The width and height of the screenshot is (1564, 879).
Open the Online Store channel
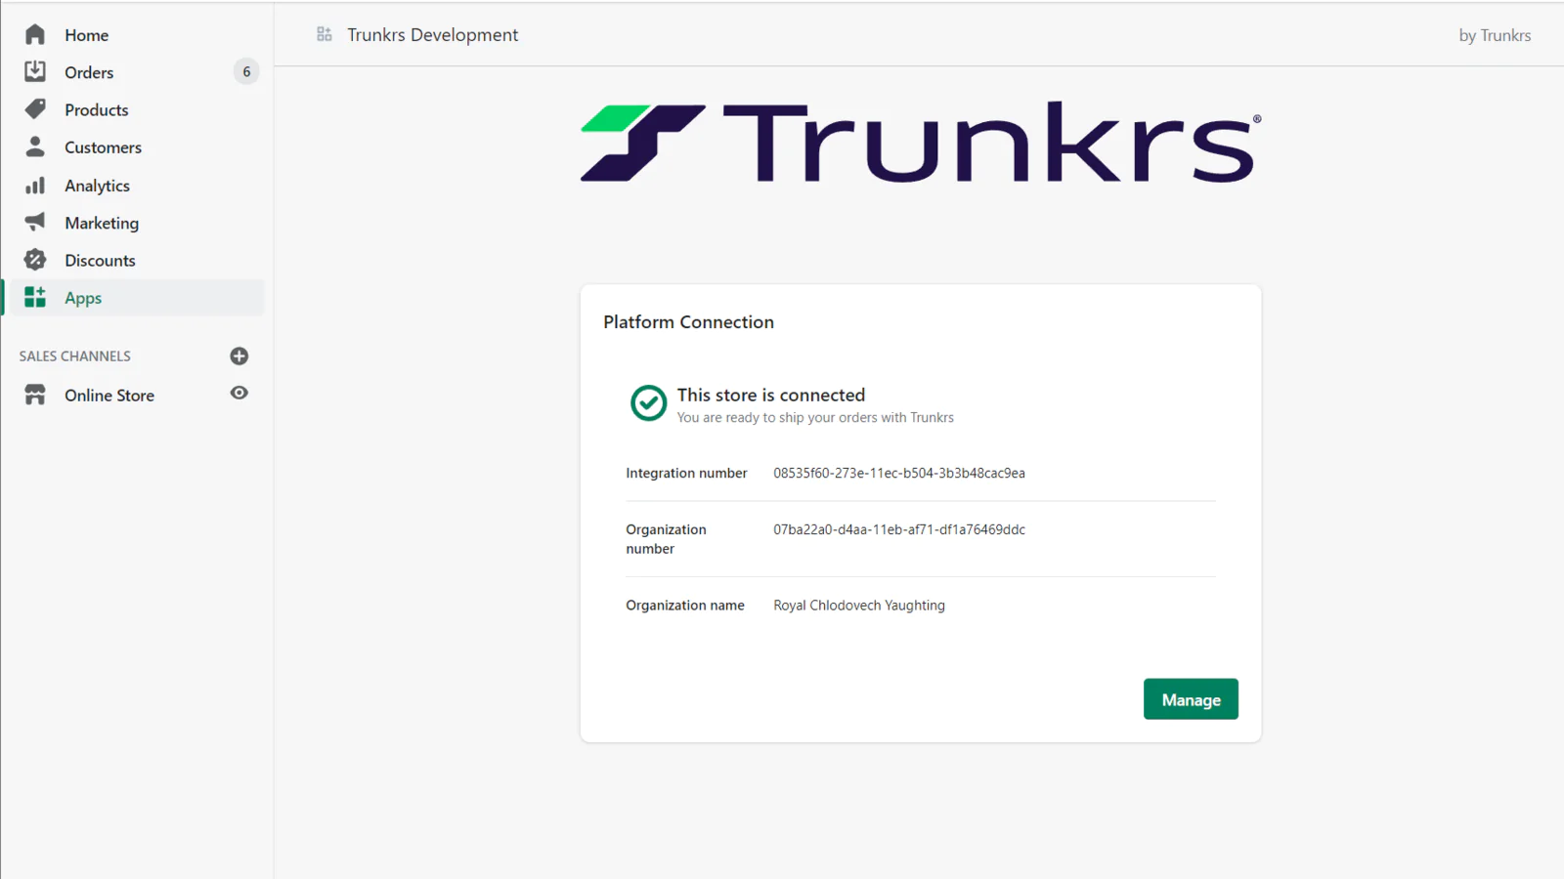click(109, 395)
